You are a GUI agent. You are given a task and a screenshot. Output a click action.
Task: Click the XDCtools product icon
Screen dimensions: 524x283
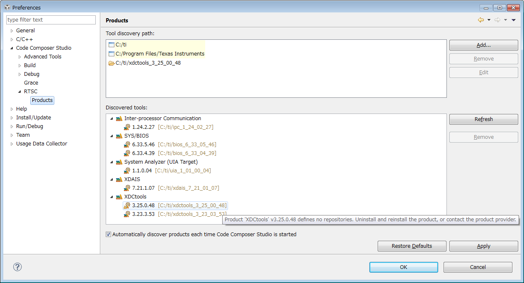click(119, 197)
